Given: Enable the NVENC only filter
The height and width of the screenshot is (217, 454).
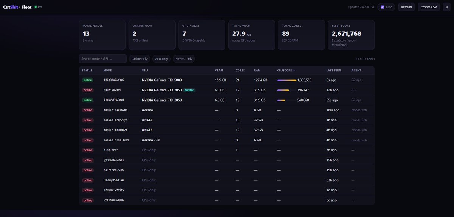Looking at the screenshot, I should [x=184, y=59].
